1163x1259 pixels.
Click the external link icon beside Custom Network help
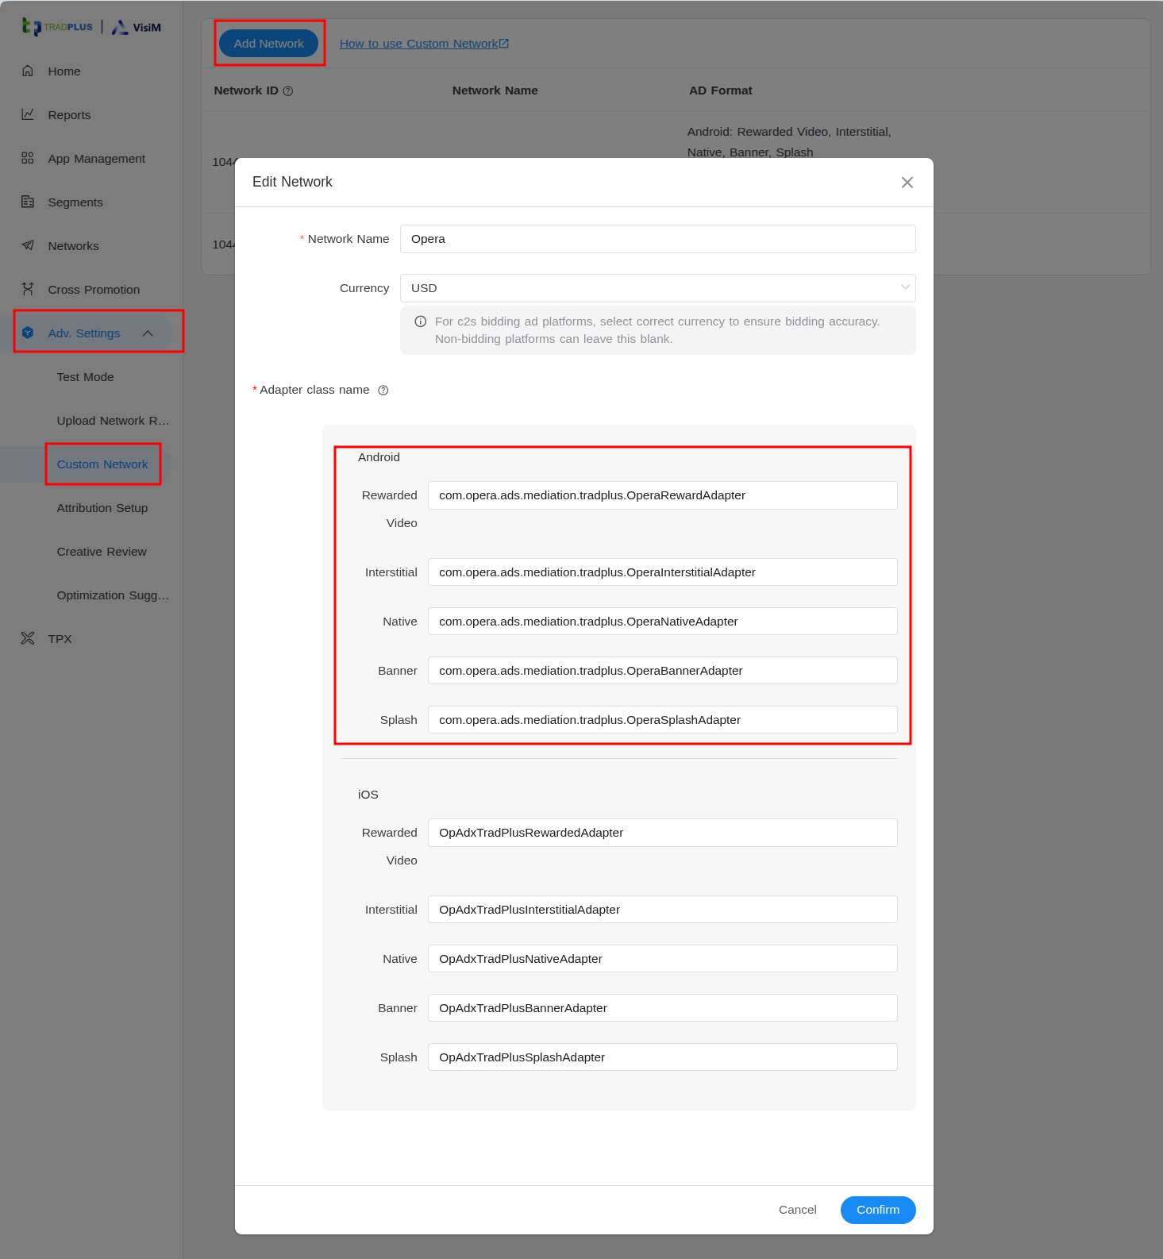(504, 44)
